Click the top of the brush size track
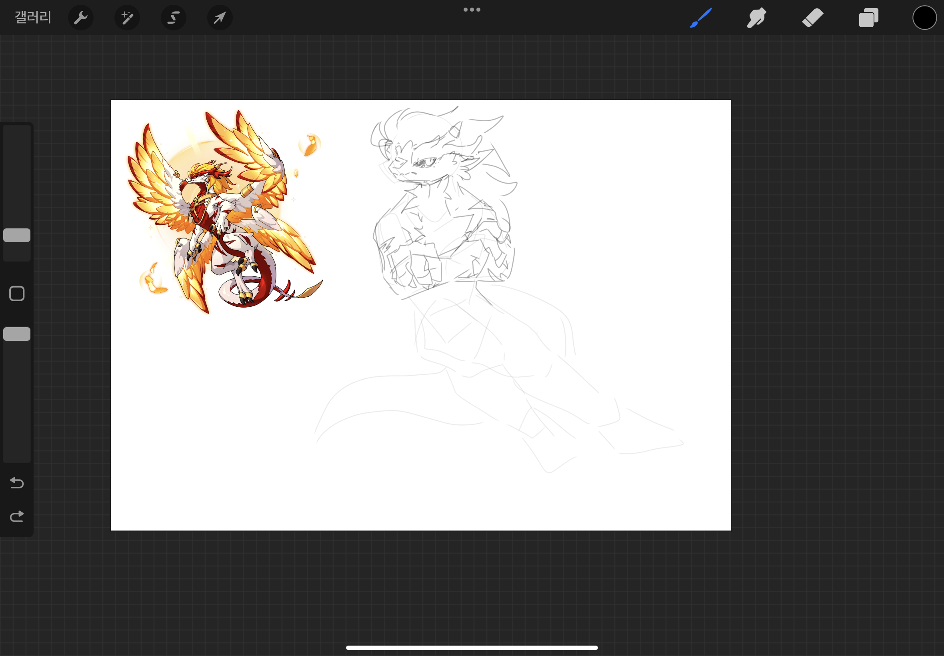Image resolution: width=944 pixels, height=656 pixels. click(17, 132)
